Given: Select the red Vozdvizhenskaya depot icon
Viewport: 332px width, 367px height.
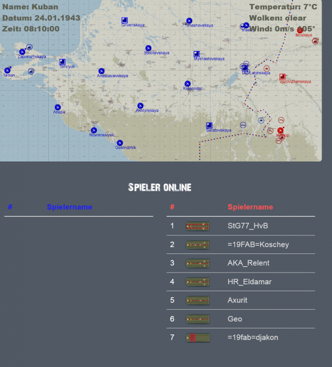Looking at the screenshot, I should click(283, 77).
